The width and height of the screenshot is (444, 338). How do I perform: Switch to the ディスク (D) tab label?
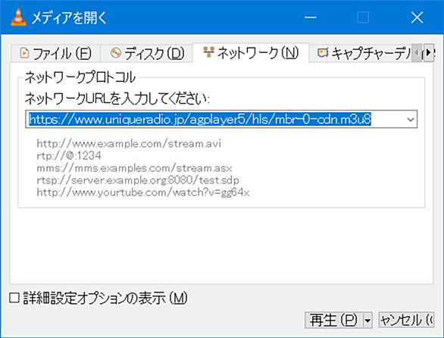[155, 54]
